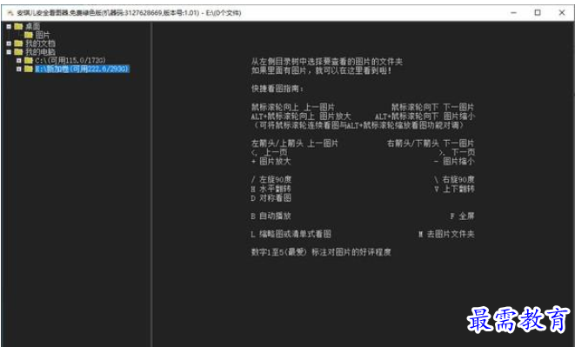The height and width of the screenshot is (347, 575).
Task: Click the application icon in title bar
Action: (x=10, y=13)
